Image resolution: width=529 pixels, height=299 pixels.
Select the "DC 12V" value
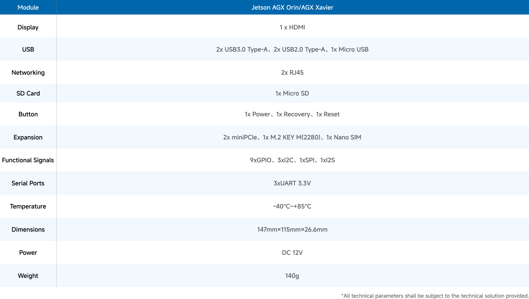click(292, 253)
